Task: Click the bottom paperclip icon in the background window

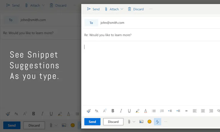Action: (x=51, y=125)
